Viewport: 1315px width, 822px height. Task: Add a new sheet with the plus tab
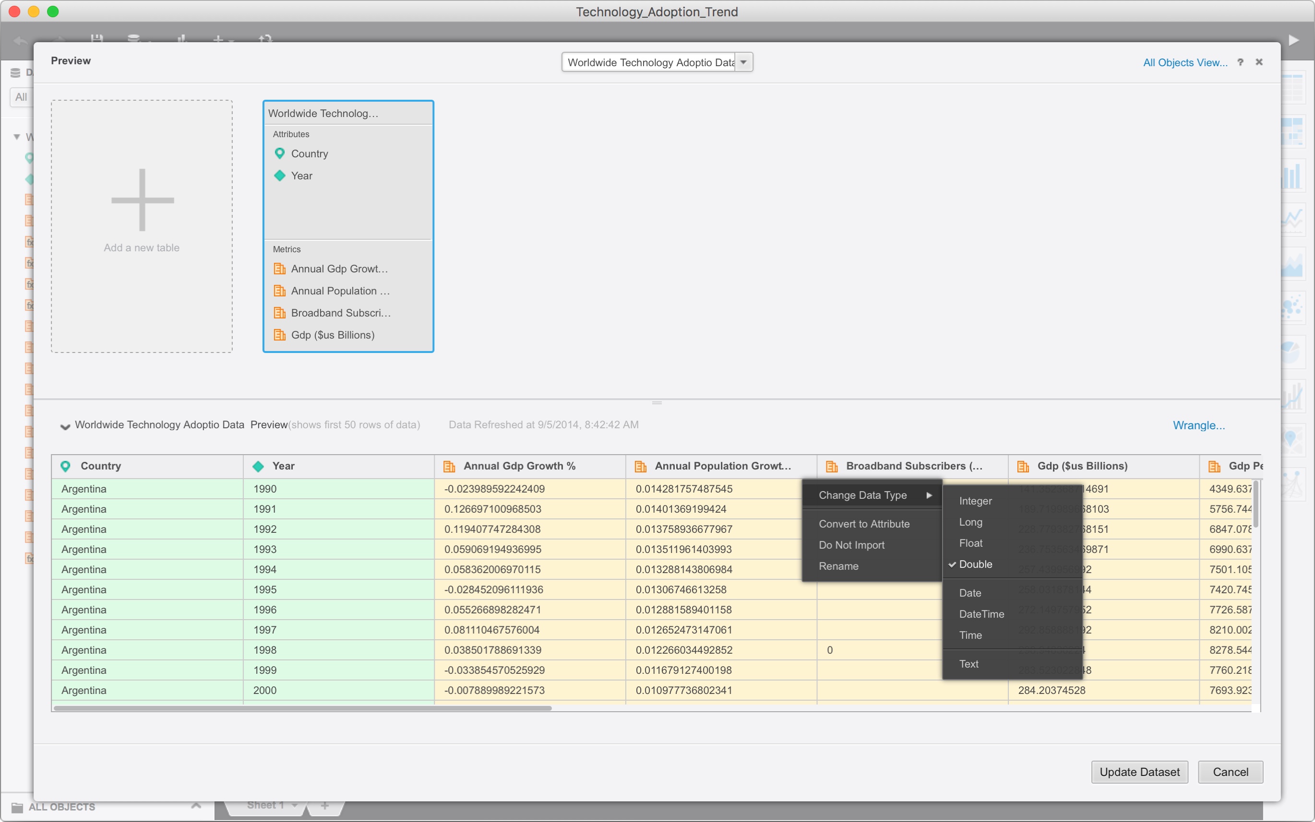click(325, 806)
